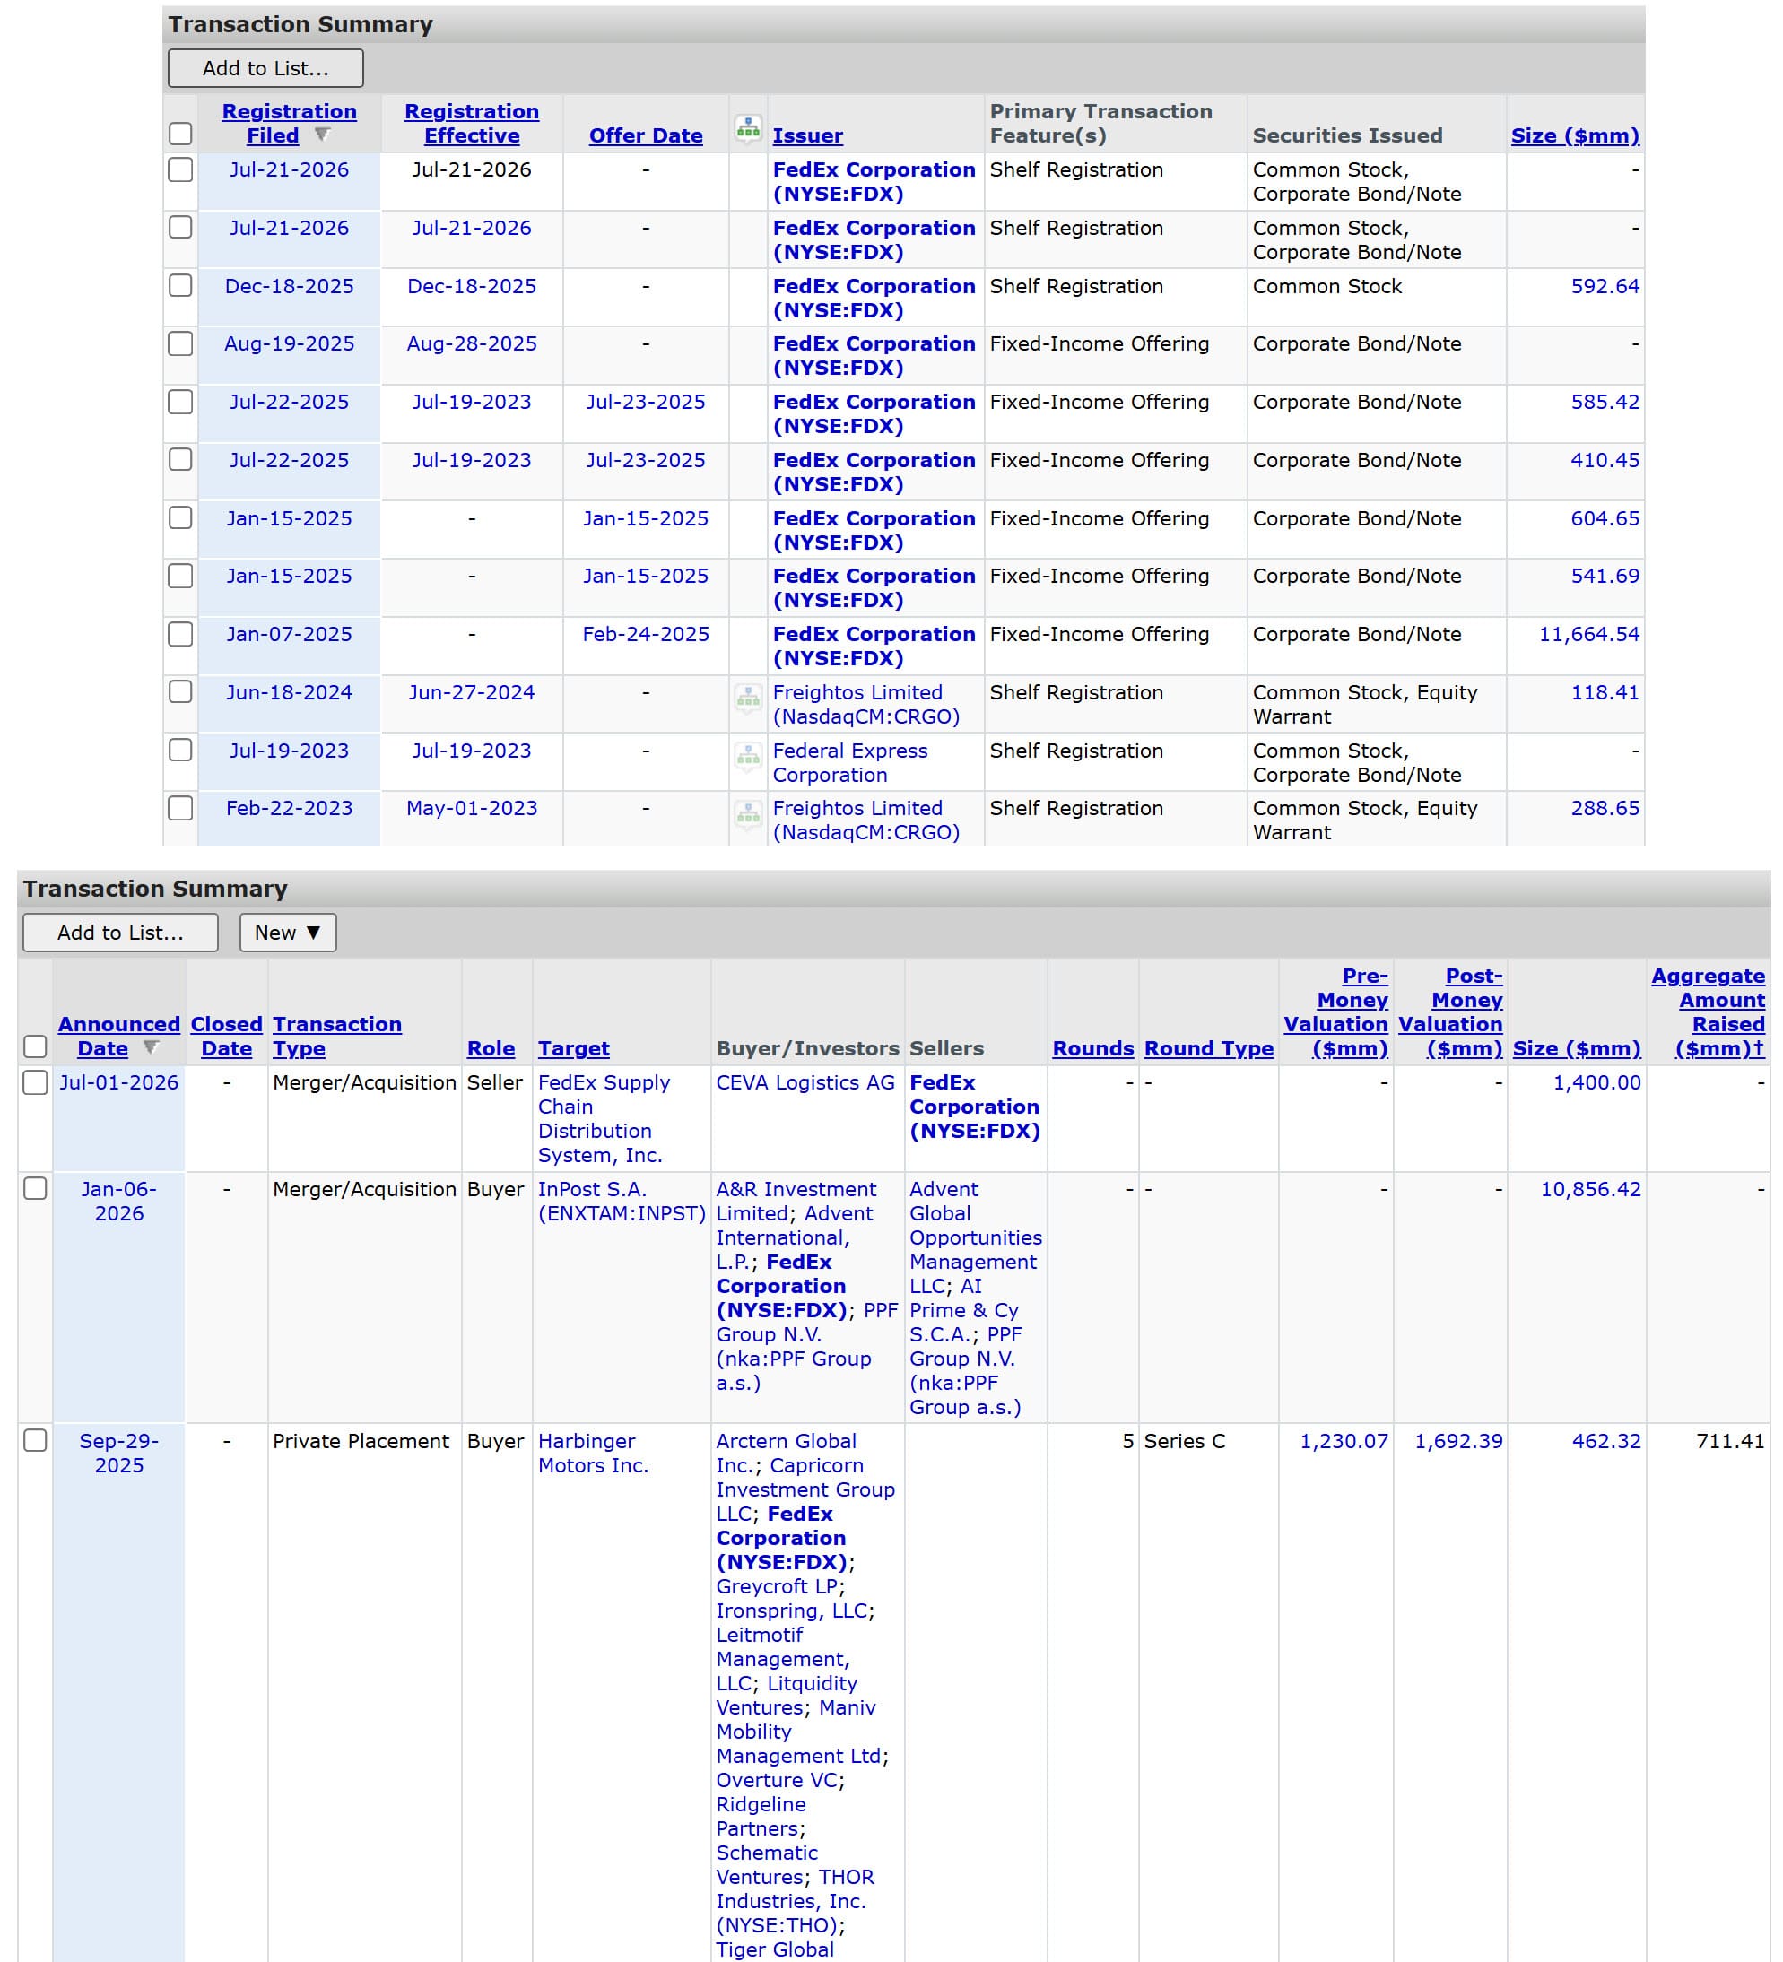The height and width of the screenshot is (1962, 1783).
Task: Sort by Registration Effective column
Action: (472, 124)
